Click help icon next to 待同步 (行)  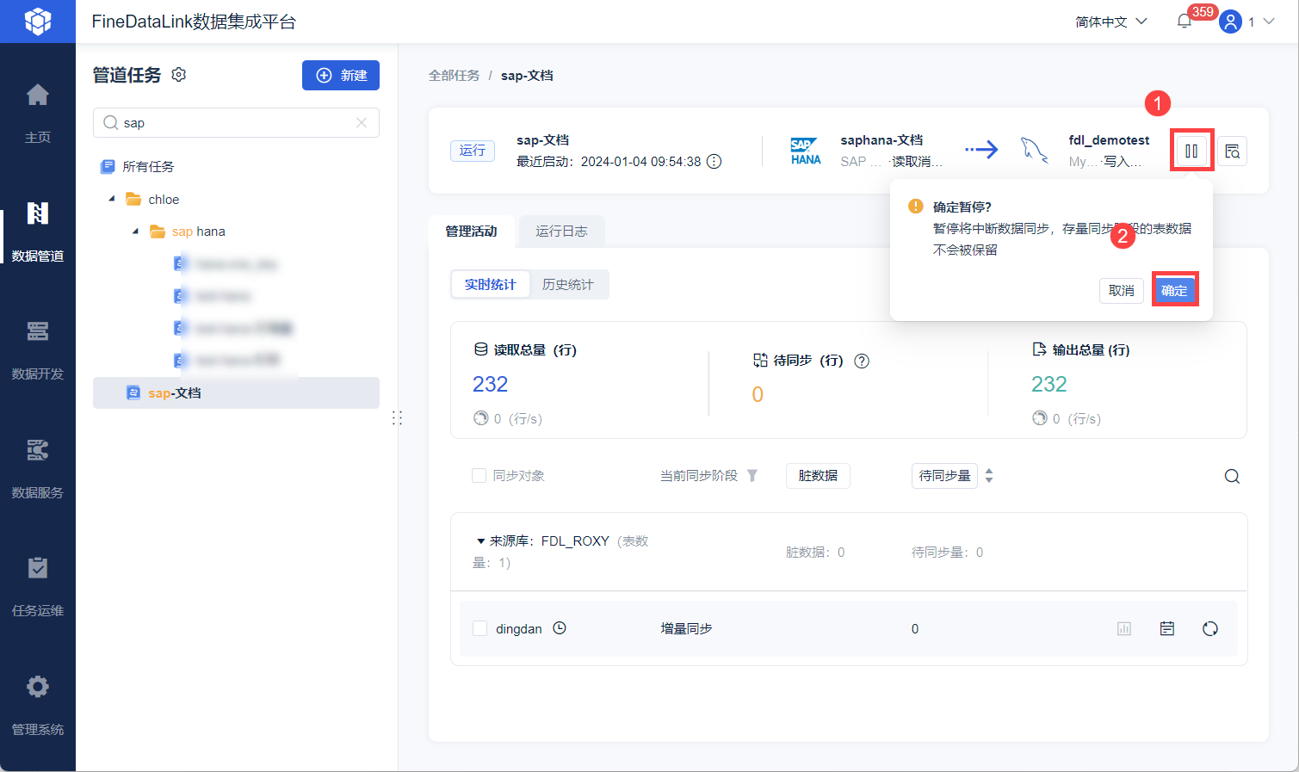click(862, 361)
